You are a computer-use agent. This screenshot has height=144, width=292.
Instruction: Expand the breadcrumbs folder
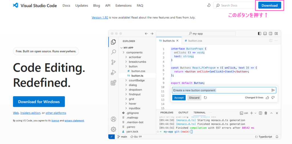pos(137,62)
